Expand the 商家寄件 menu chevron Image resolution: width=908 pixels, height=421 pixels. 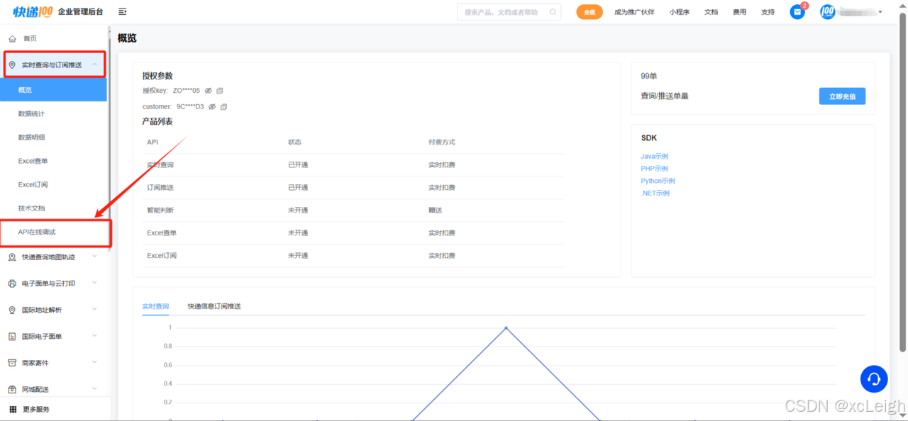[95, 362]
